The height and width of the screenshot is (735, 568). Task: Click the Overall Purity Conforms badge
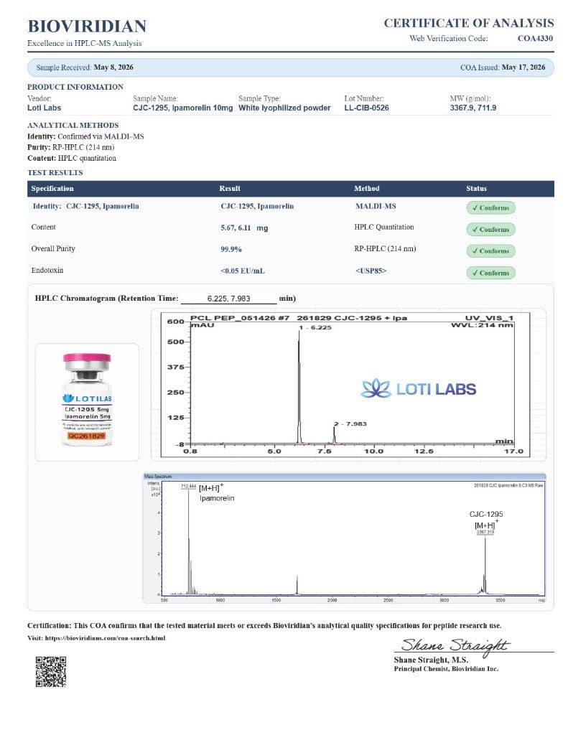click(x=490, y=251)
